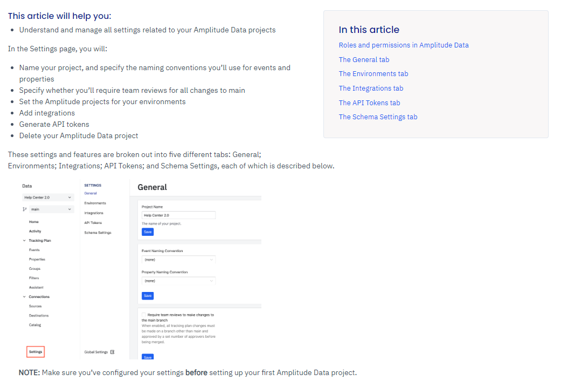Screen dimensions: 581x381
Task: Expand the Property Naming Convention dropdown
Action: coord(178,281)
